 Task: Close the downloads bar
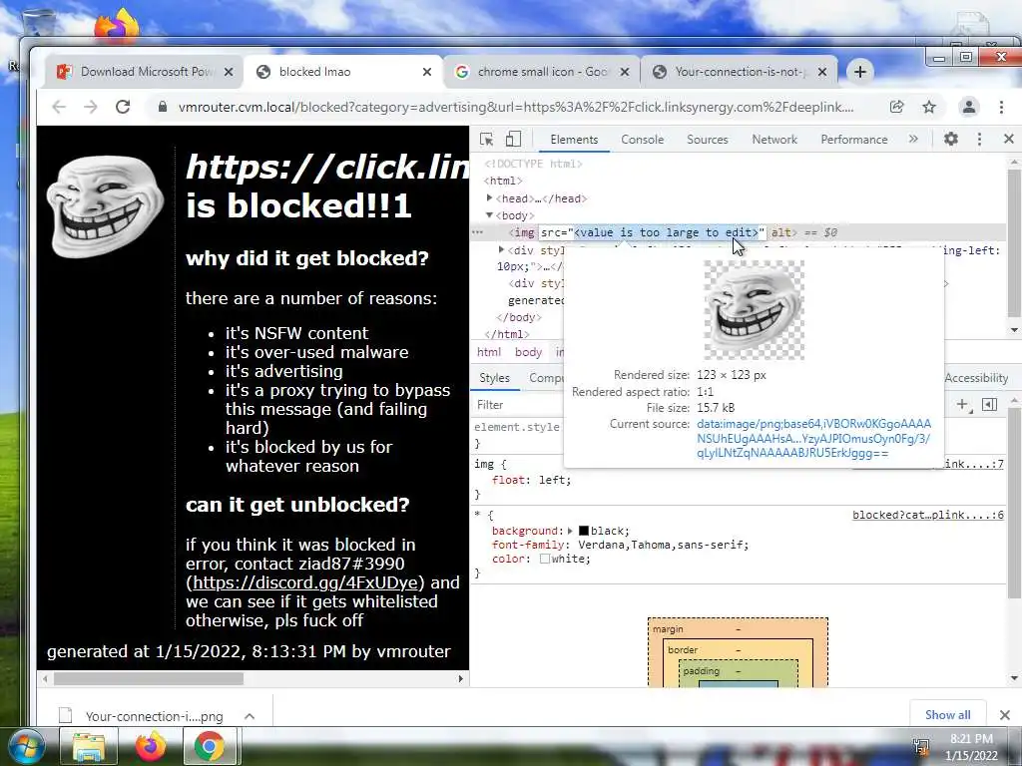[1005, 715]
